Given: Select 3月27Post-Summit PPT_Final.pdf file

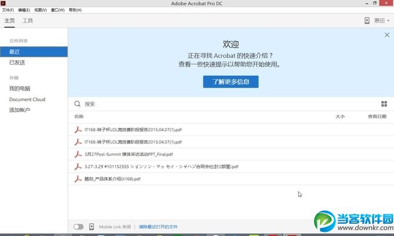Looking at the screenshot, I should tap(231, 154).
